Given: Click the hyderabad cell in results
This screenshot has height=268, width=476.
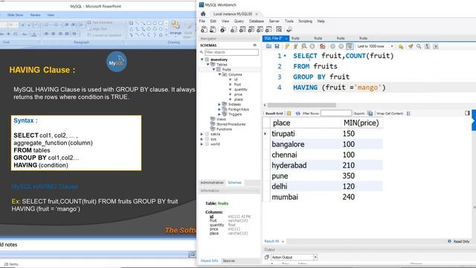Looking at the screenshot, I should click(x=289, y=165).
